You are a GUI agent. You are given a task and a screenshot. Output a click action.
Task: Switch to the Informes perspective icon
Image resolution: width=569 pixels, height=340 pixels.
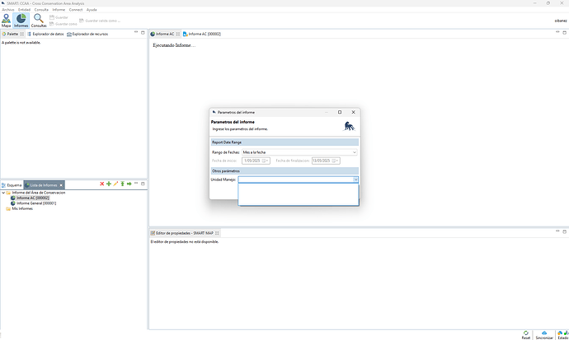click(x=21, y=20)
